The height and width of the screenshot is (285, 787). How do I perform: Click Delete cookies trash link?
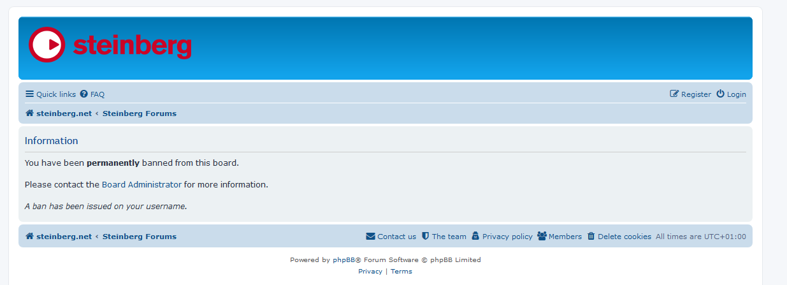click(619, 237)
